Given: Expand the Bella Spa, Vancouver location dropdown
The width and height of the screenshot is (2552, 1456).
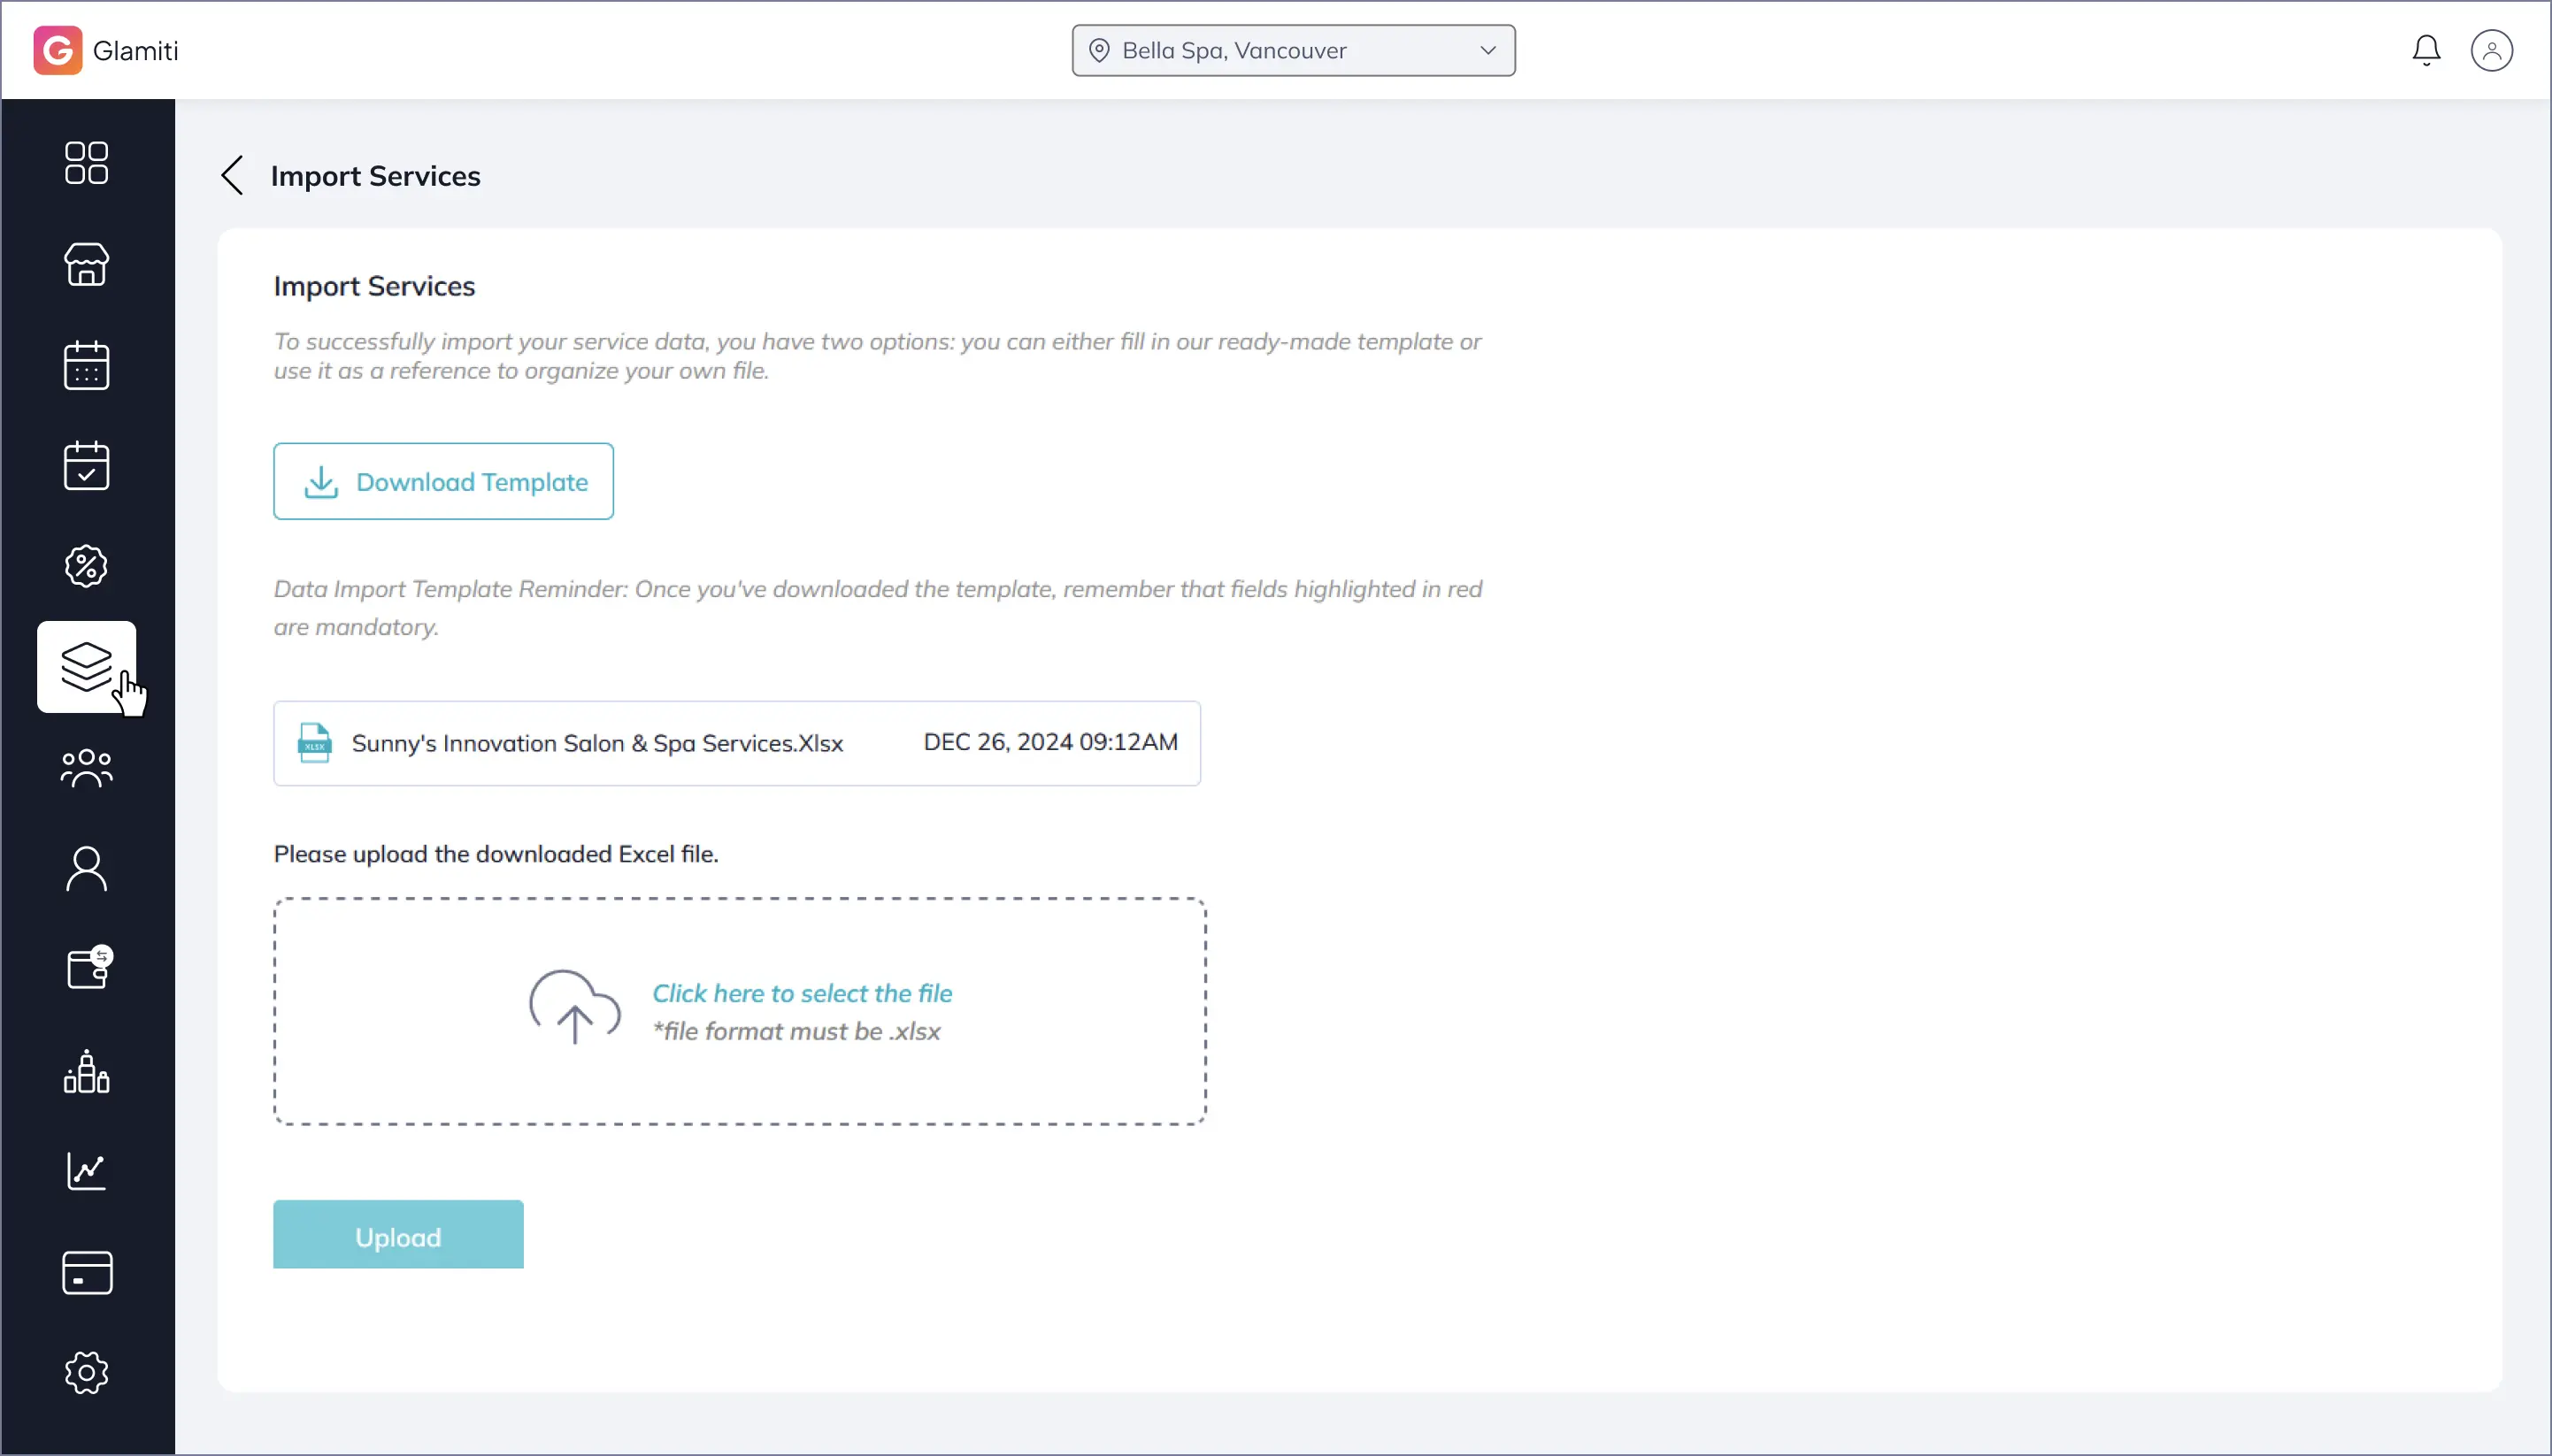Looking at the screenshot, I should click(1293, 51).
